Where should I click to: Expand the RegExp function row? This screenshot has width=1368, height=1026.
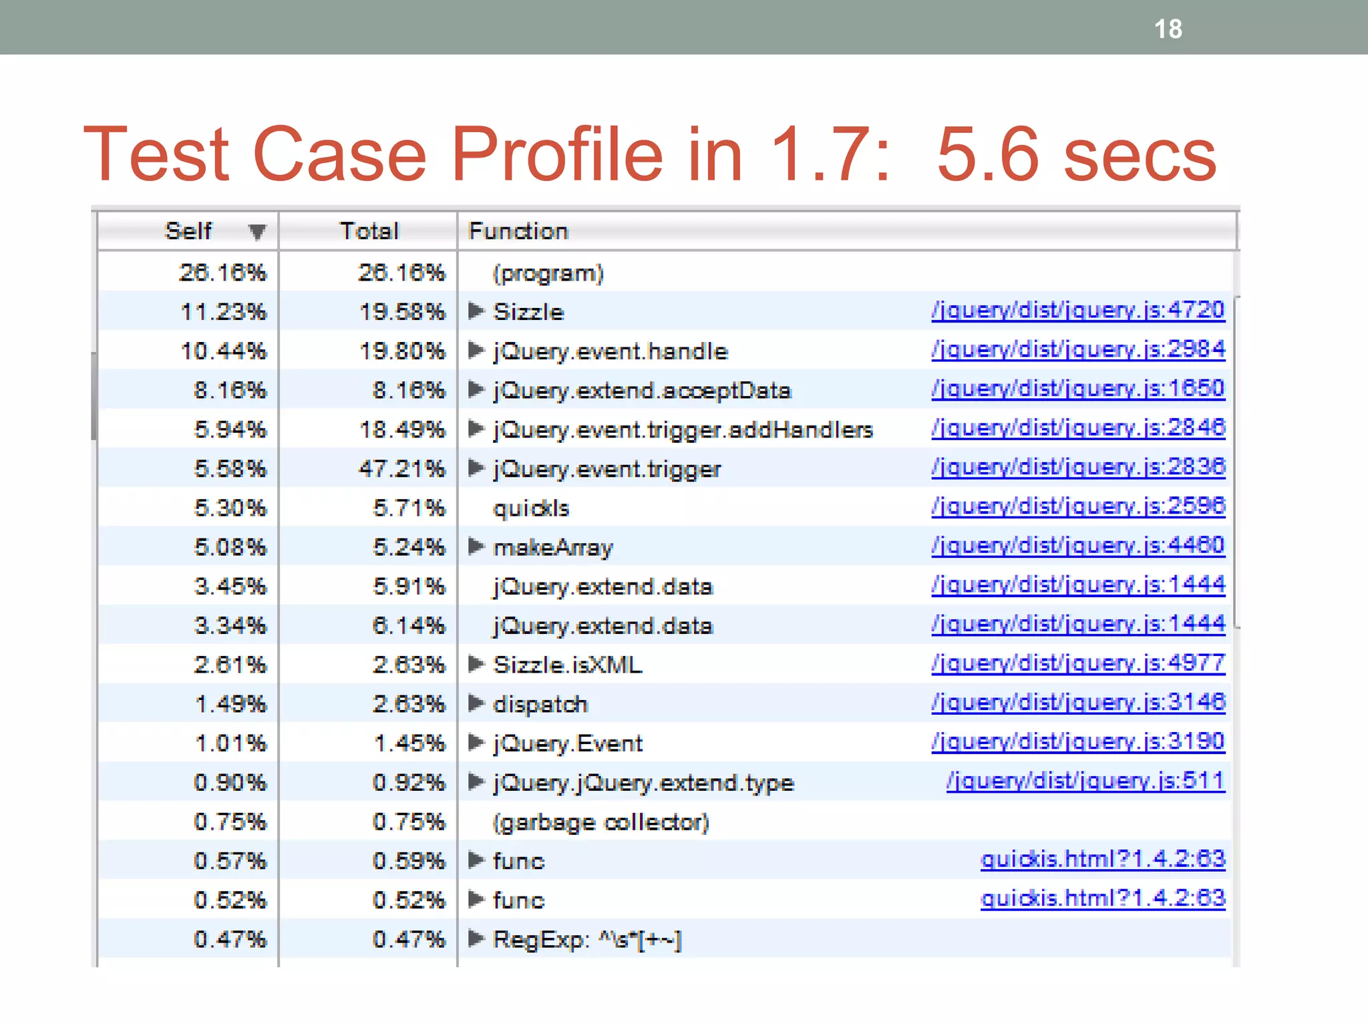pos(476,938)
